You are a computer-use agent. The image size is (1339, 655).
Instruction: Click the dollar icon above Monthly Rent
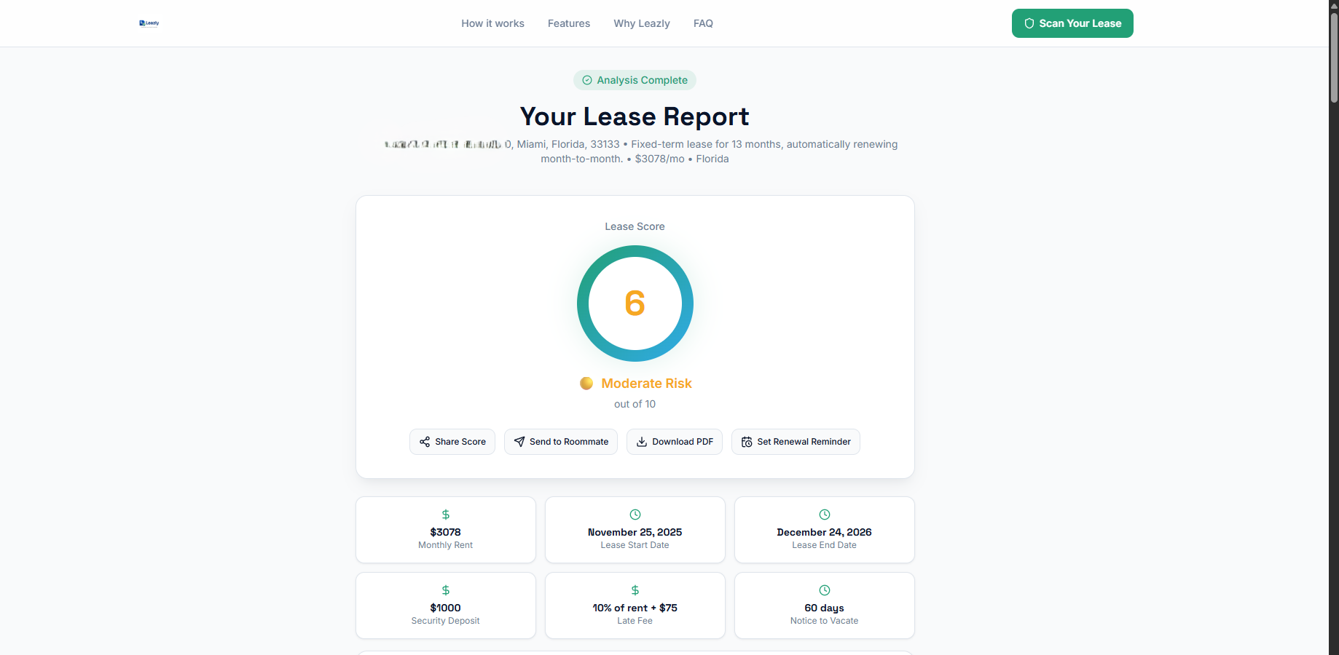pyautogui.click(x=446, y=515)
